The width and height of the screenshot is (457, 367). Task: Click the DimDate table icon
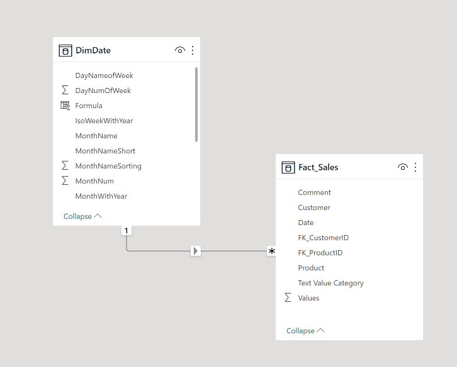pos(65,50)
